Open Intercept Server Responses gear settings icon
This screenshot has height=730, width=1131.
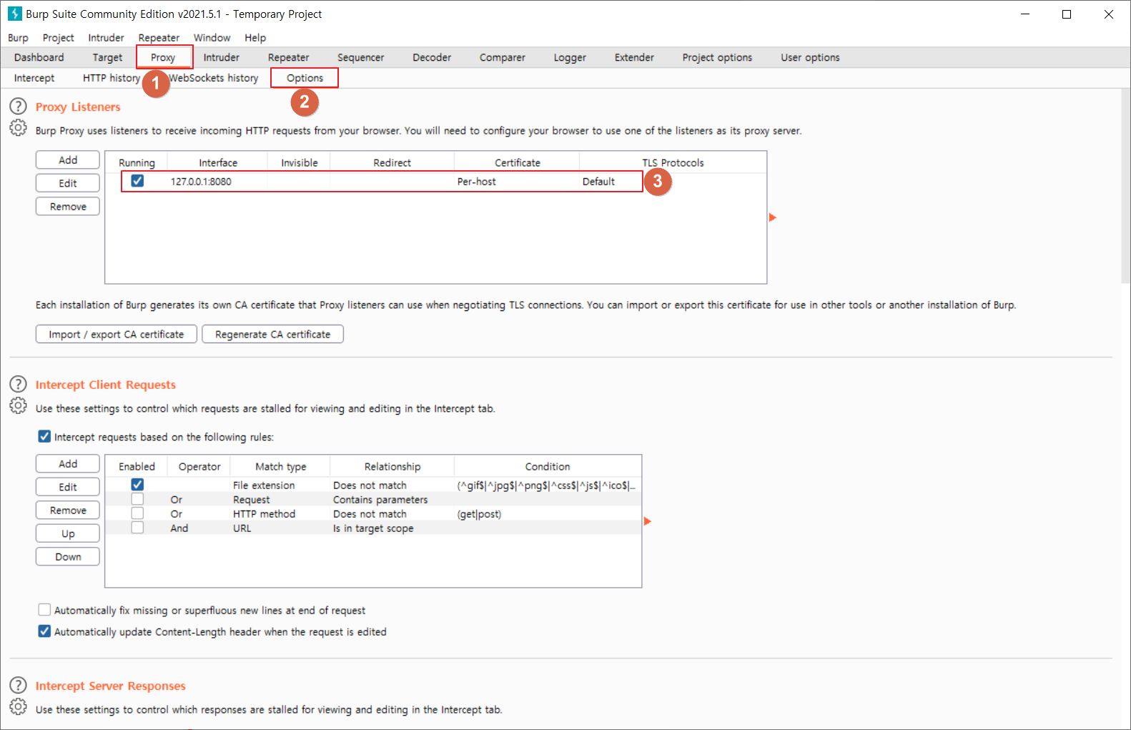pyautogui.click(x=18, y=706)
